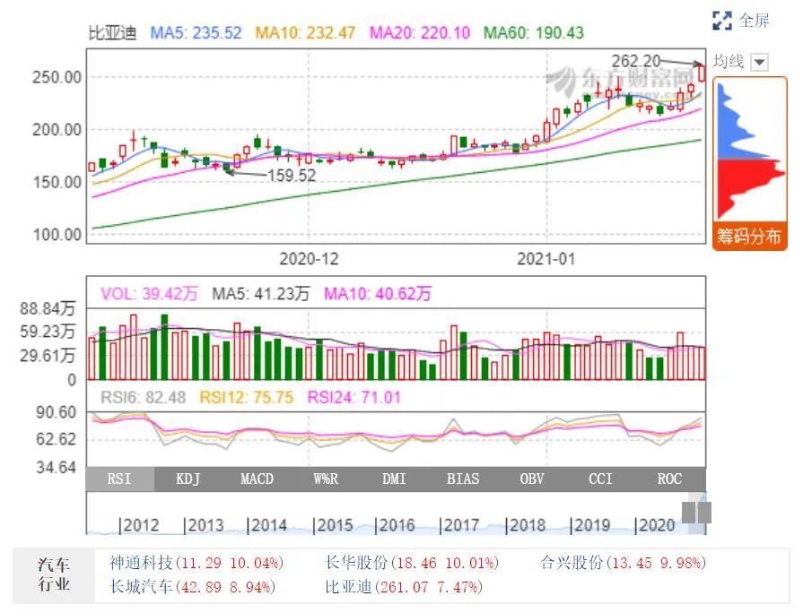
Task: Click the 2021-01 date axis label
Action: click(x=546, y=259)
